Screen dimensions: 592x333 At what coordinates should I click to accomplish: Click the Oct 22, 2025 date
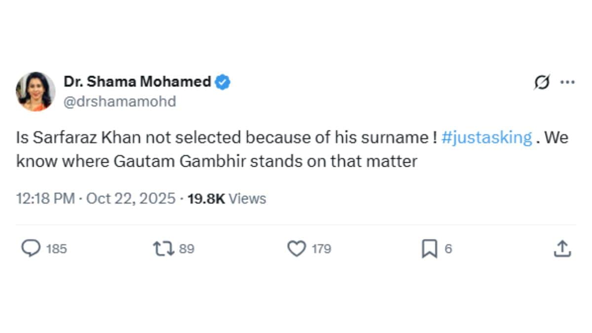[131, 199]
